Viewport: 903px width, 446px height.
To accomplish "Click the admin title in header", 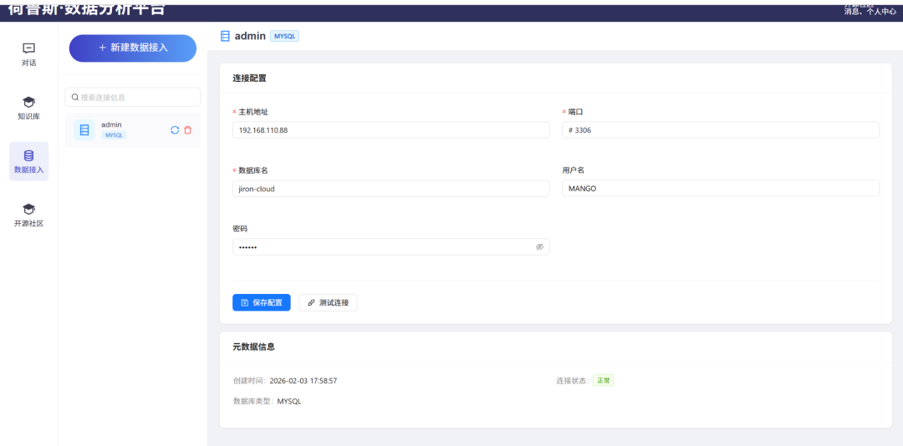I will (250, 36).
